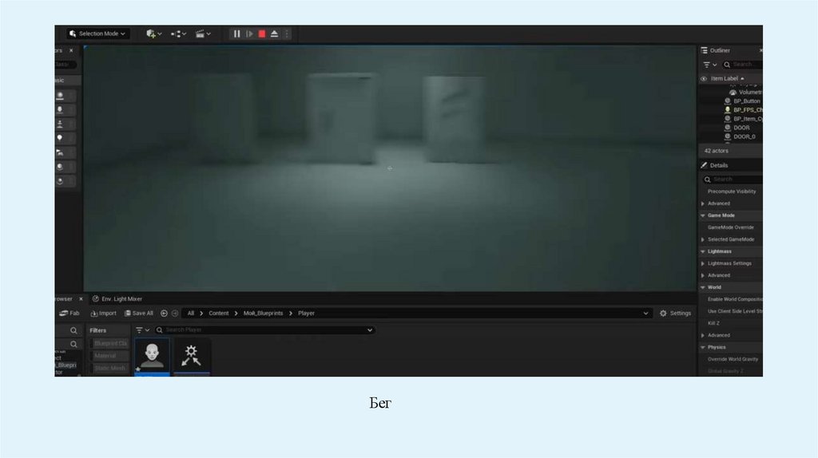Stop the play session with red square
818x458 pixels.
[x=262, y=34]
